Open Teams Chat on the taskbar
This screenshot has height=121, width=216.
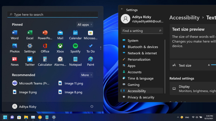12,117
